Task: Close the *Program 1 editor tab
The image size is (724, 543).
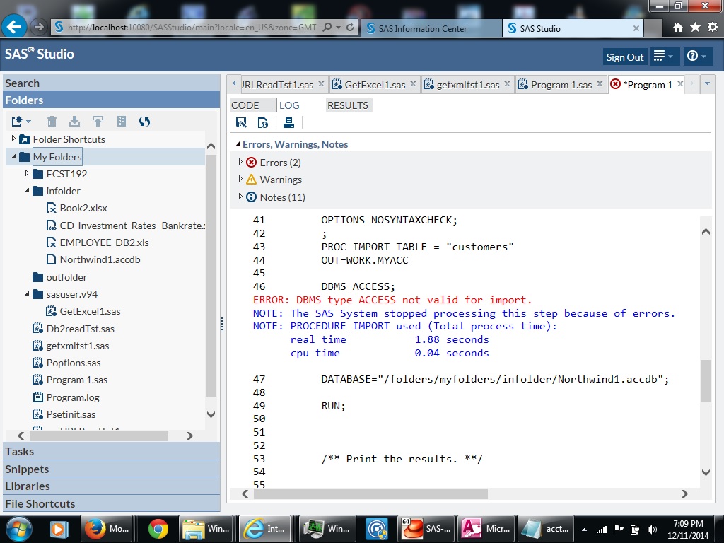Action: pos(680,84)
